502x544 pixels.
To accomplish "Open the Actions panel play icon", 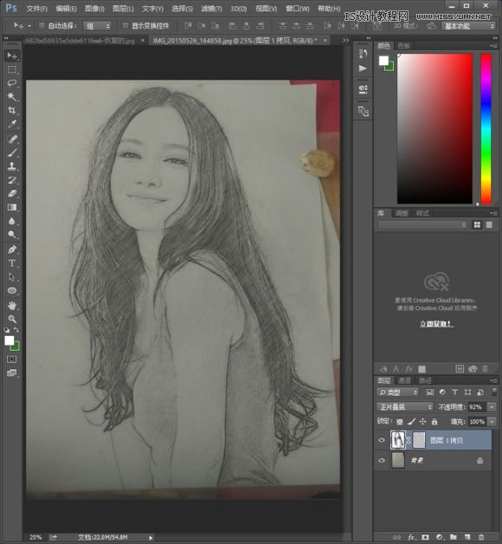I will pyautogui.click(x=363, y=68).
